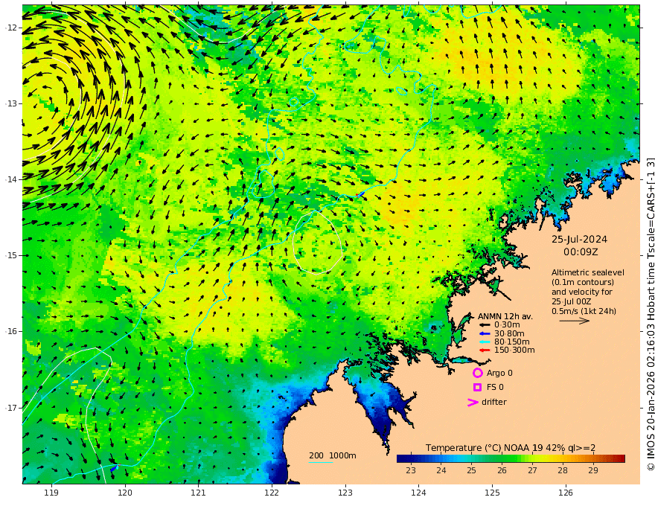Click the 25-Jul-2024 date label

[579, 240]
